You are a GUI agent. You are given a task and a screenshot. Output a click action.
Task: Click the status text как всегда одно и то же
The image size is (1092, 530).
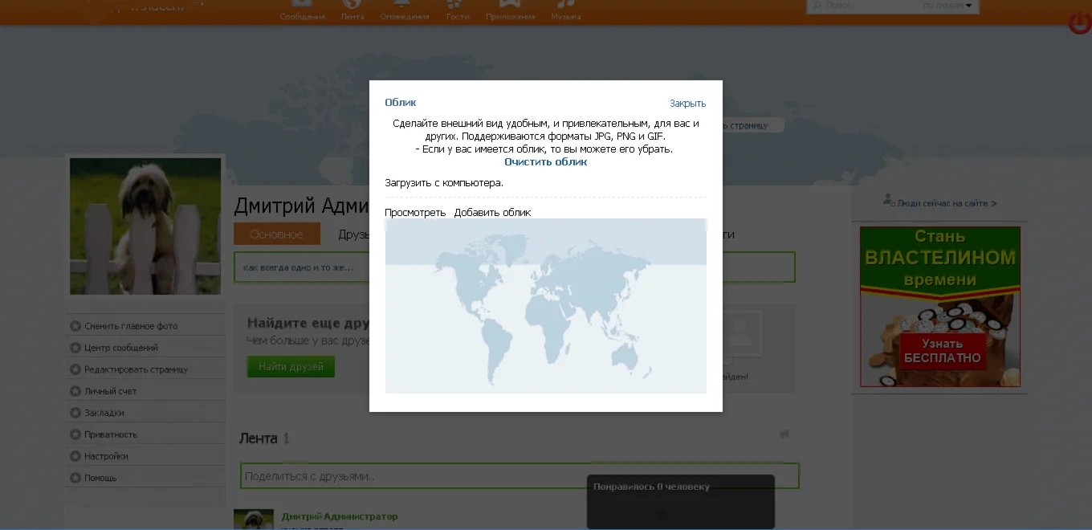tap(298, 267)
